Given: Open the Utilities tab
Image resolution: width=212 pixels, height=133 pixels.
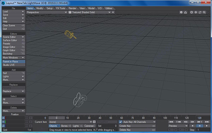Looking at the screenshot, I should click(109, 8).
